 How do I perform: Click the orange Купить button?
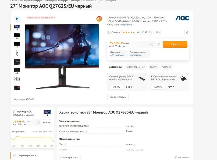click(175, 44)
